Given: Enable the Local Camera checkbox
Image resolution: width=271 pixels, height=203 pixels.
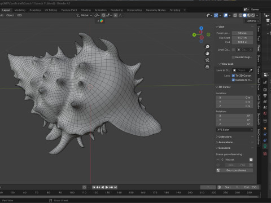Looking at the screenshot, I should coord(233,50).
